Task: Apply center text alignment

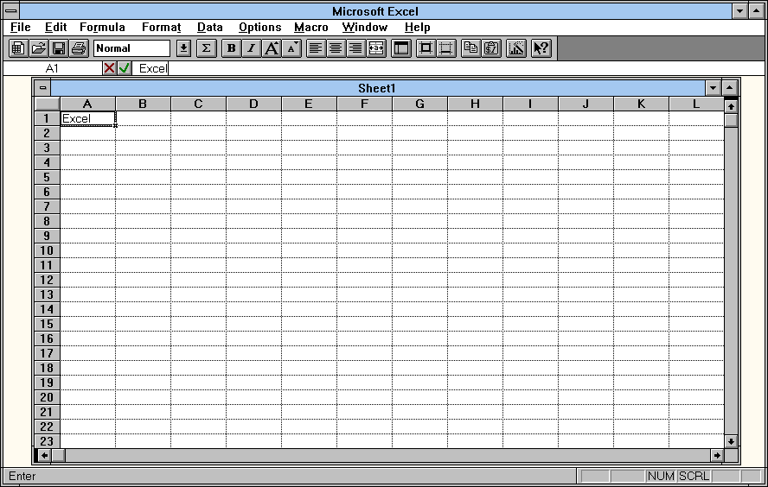Action: [x=336, y=47]
